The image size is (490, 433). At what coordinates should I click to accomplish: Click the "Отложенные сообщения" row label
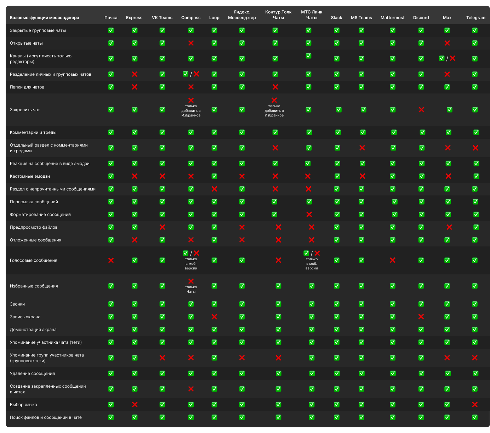pyautogui.click(x=35, y=240)
